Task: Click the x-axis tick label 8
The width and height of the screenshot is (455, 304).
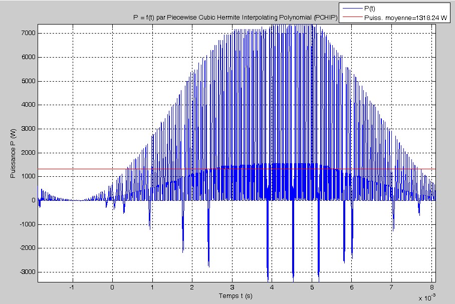Action: pyautogui.click(x=432, y=287)
